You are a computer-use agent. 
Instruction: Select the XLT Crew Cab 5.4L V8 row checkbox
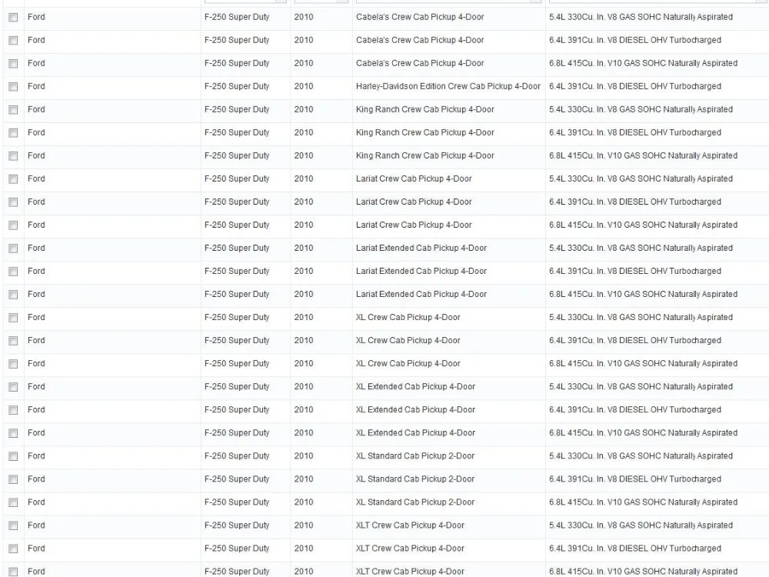coord(13,525)
